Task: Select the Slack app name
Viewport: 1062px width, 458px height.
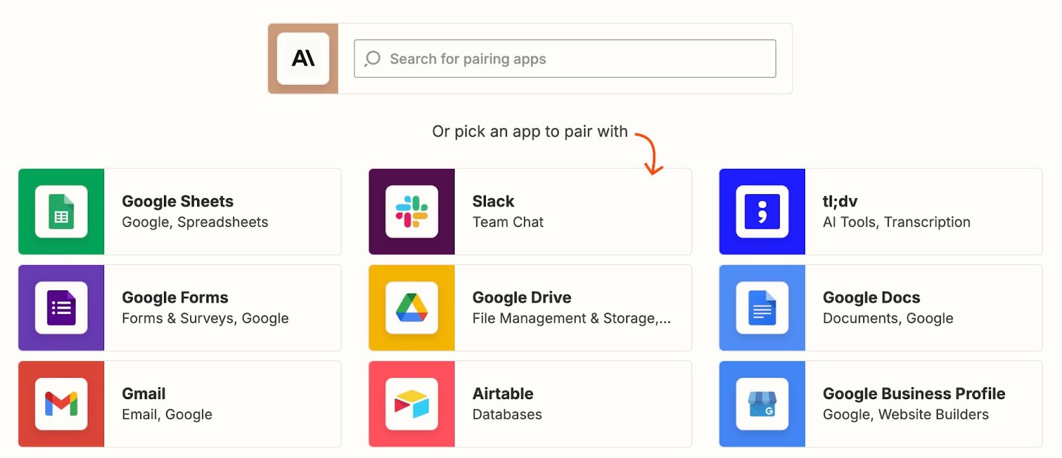Action: pos(493,201)
